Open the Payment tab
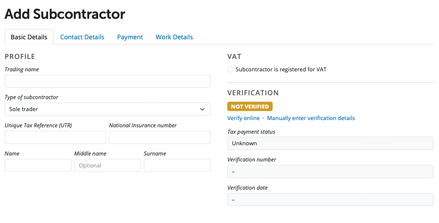The height and width of the screenshot is (223, 439). (130, 37)
